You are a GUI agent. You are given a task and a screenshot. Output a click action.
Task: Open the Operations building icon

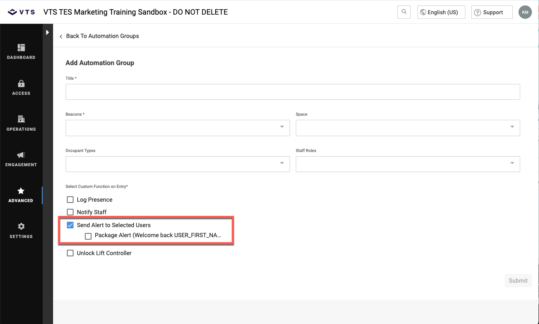coord(21,119)
